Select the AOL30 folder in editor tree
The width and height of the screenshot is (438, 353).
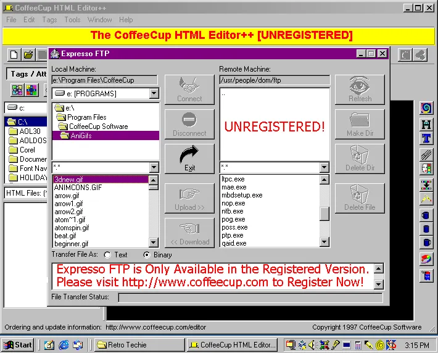(25, 131)
